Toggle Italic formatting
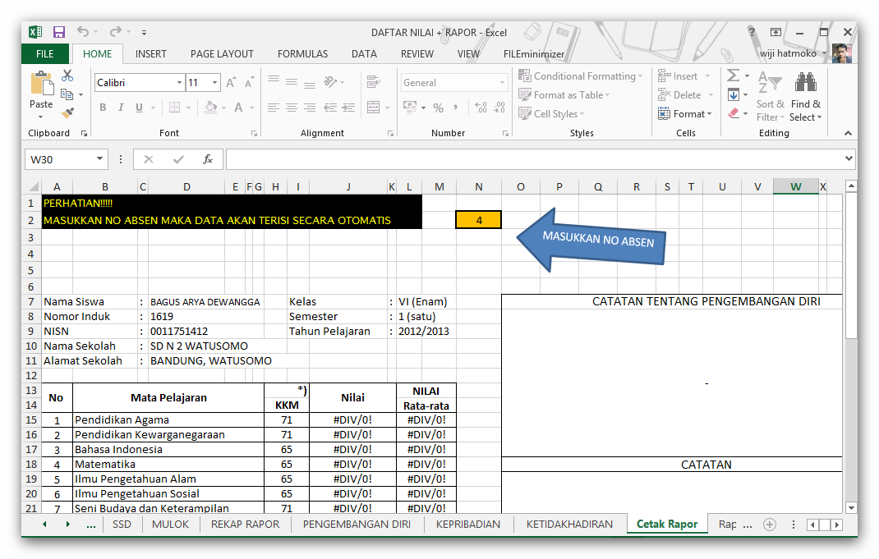Screen dimensions: 879x559 tap(121, 107)
